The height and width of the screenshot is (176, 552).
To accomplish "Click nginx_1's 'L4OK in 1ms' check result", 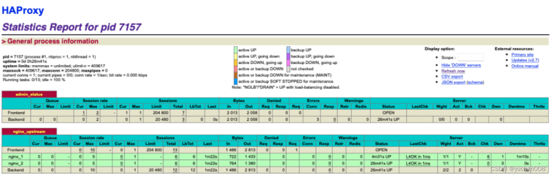I will click(x=418, y=157).
